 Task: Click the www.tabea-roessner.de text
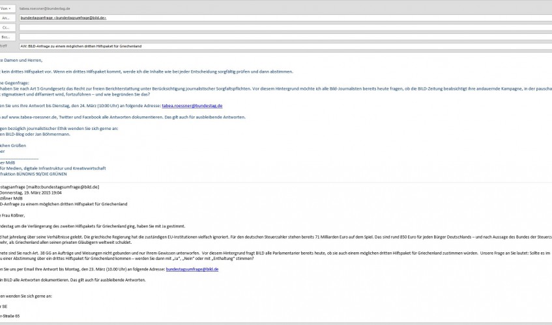tap(33, 117)
